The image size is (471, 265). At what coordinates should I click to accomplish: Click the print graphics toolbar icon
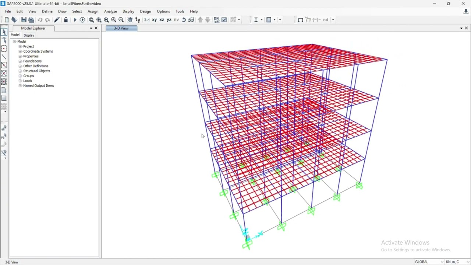tap(31, 20)
